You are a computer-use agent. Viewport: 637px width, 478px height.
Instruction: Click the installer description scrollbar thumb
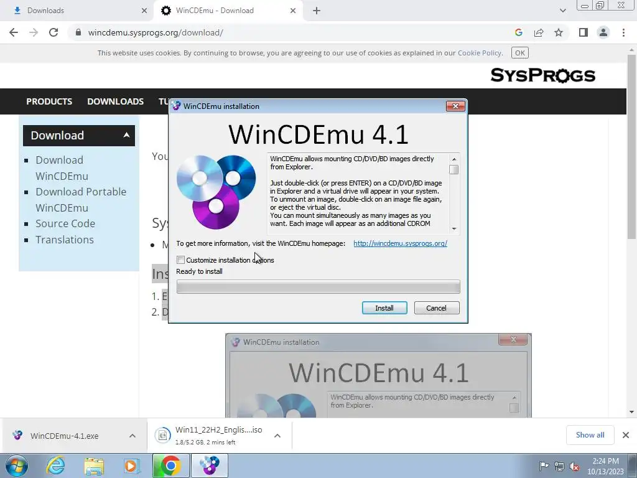[453, 169]
